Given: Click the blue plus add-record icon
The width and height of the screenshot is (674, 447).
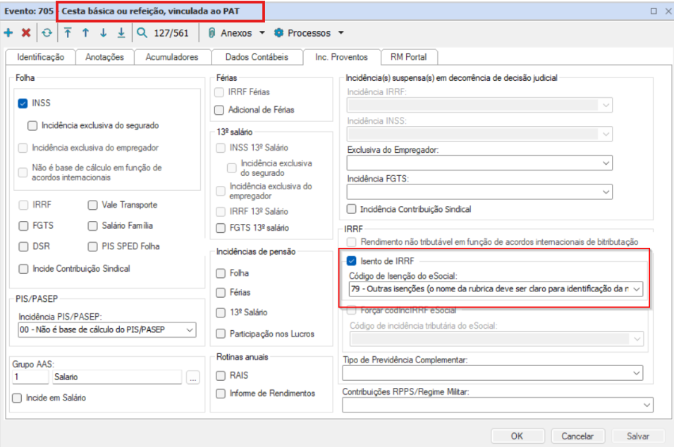Looking at the screenshot, I should [8, 33].
